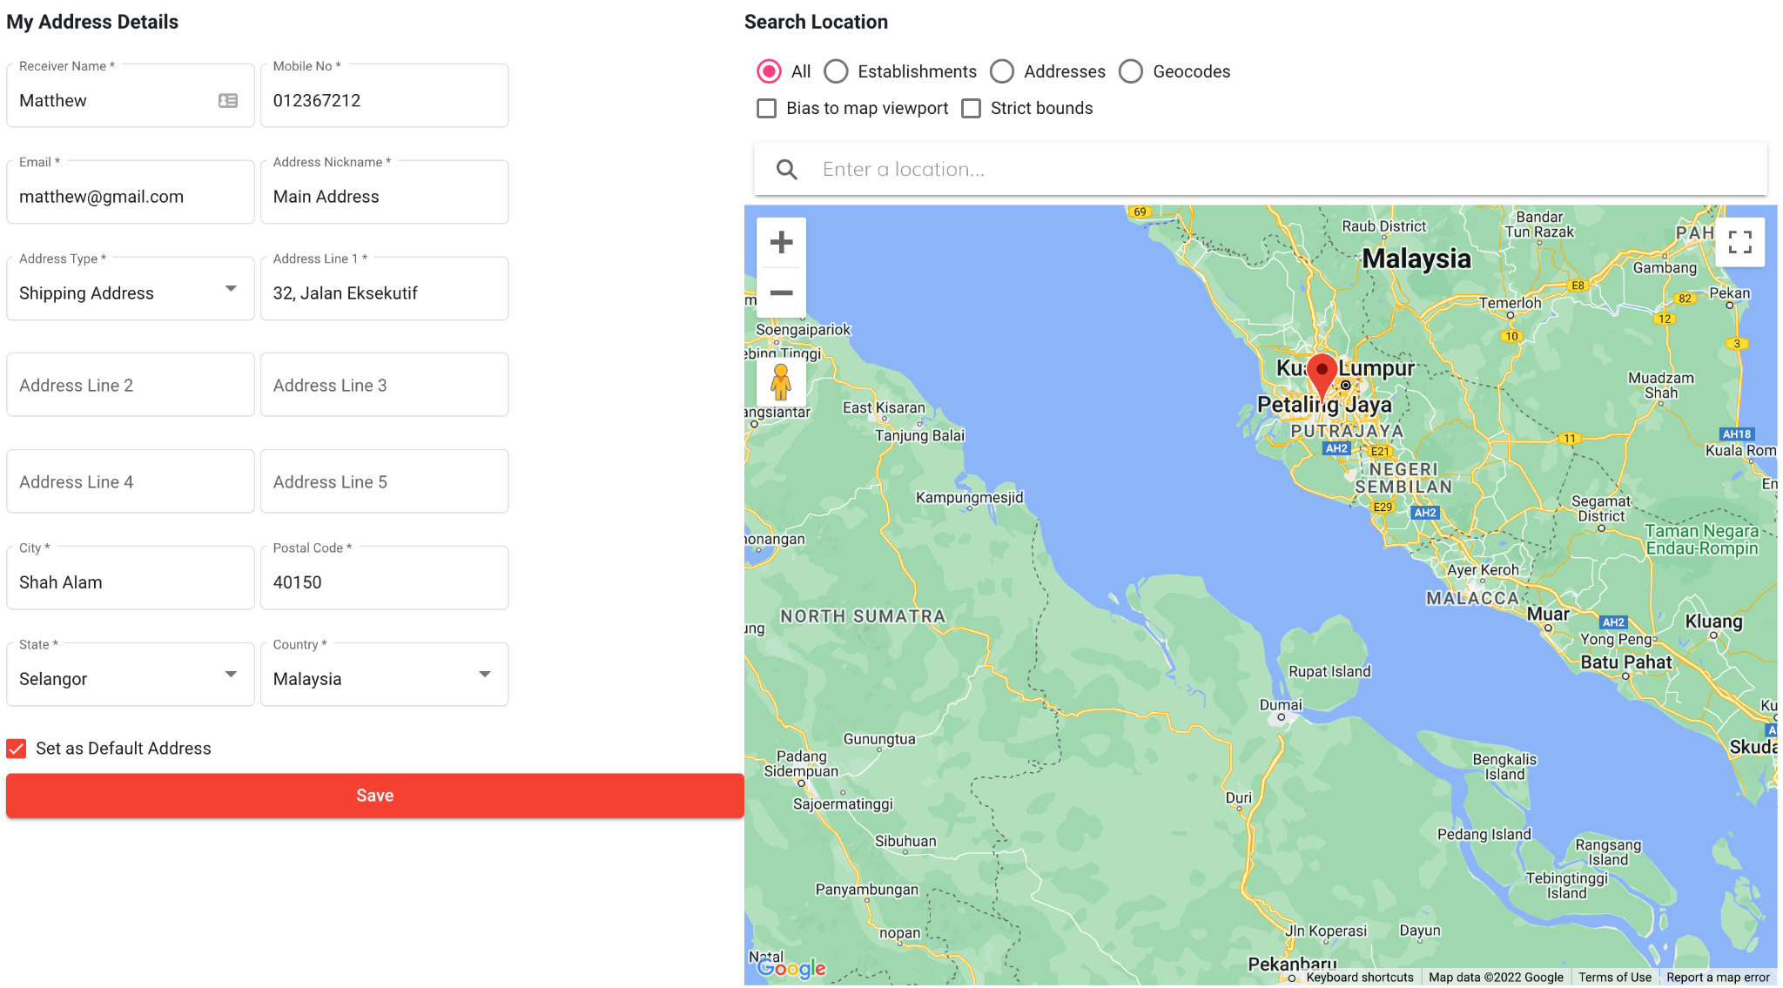Enable Bias to map viewport checkbox
1783x988 pixels.
point(766,108)
